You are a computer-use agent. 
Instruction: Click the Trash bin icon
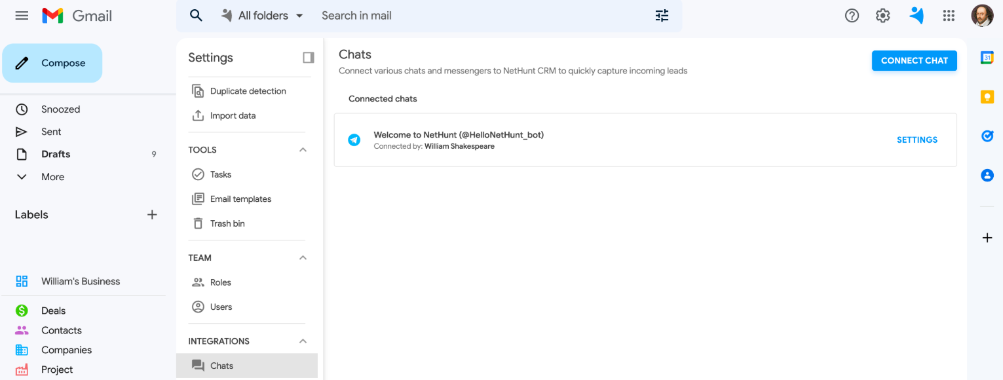(x=198, y=223)
